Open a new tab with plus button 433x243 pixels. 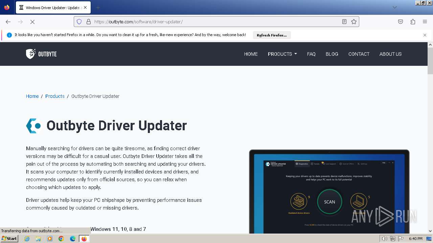[x=98, y=7]
